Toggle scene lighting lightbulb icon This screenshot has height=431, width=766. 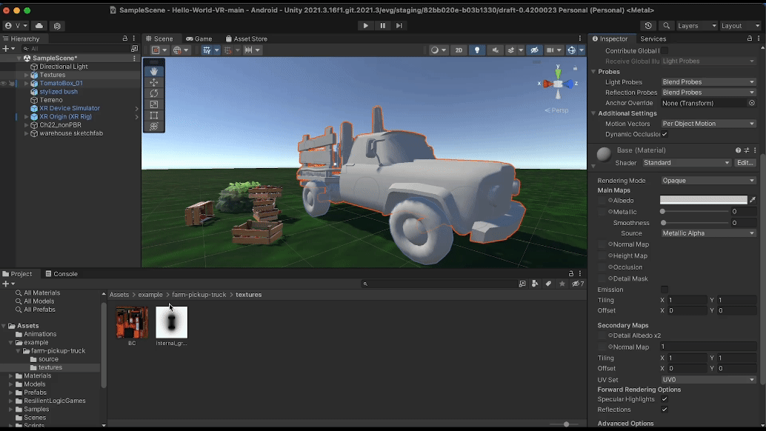[476, 50]
